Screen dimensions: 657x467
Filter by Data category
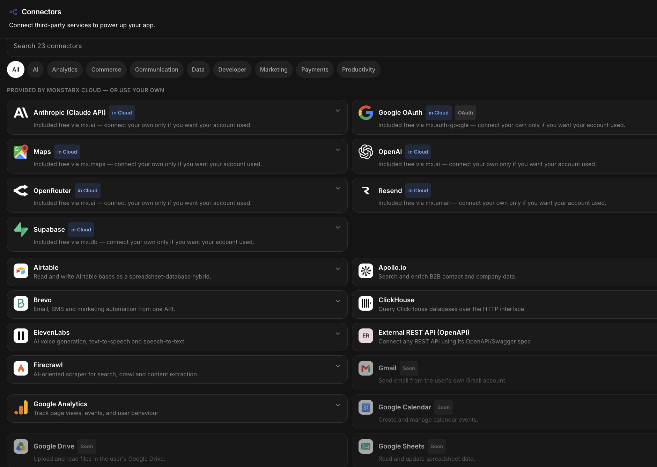pos(198,69)
